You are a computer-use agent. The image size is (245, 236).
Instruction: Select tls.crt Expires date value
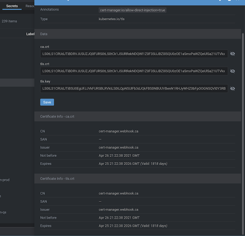tap(133, 226)
